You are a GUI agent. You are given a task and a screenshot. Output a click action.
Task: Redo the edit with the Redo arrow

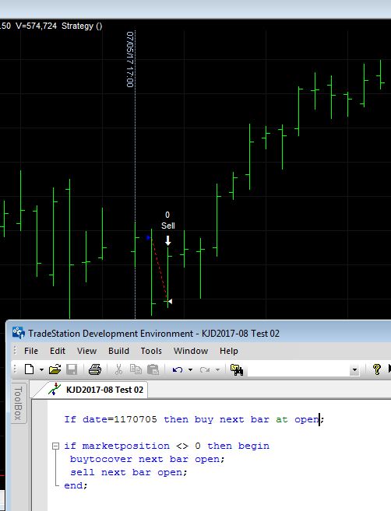click(x=205, y=370)
